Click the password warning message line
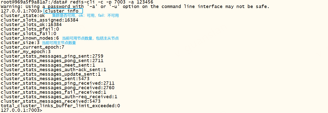 coord(135,7)
